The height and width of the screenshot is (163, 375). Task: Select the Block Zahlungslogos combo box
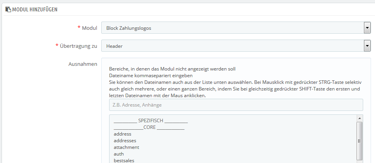236,28
